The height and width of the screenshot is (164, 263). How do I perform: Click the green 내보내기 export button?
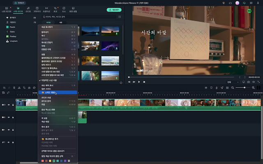(114, 10)
